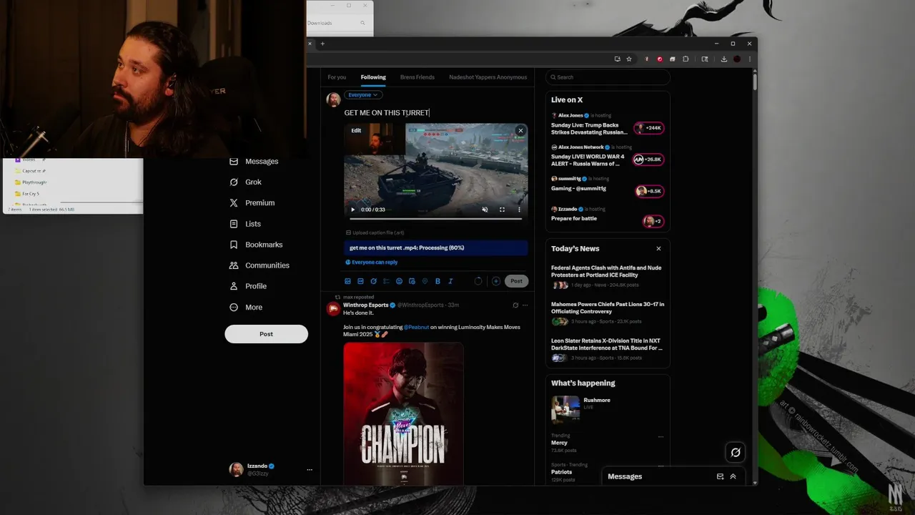Click the @Peabnut mention link
The height and width of the screenshot is (515, 915).
[416, 328]
